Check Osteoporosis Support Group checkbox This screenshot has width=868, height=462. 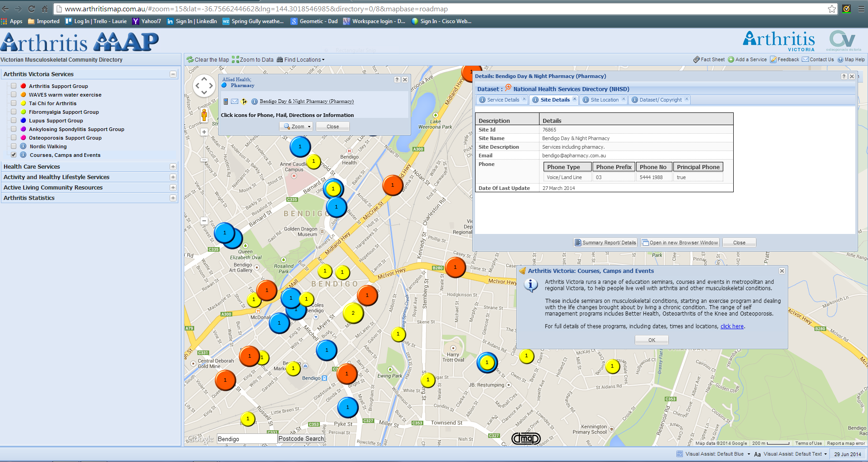(14, 137)
